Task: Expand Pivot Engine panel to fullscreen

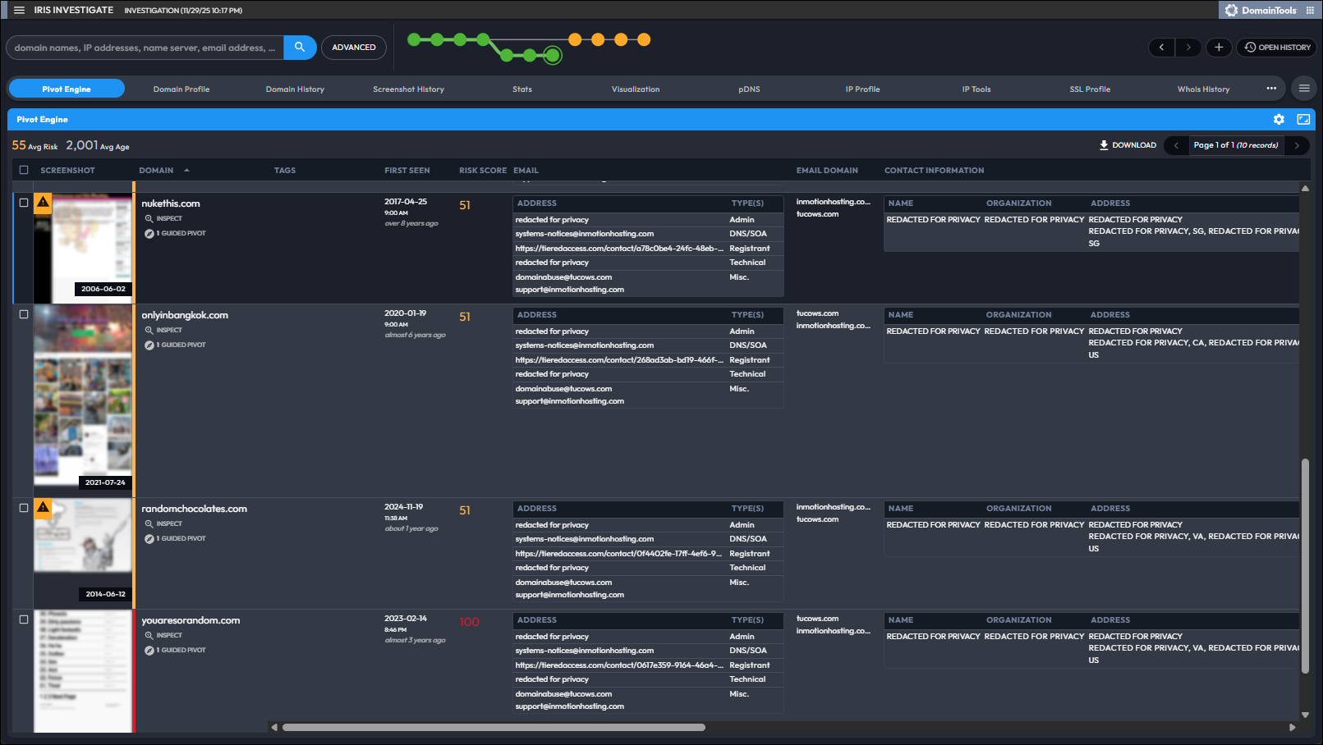Action: (1303, 120)
